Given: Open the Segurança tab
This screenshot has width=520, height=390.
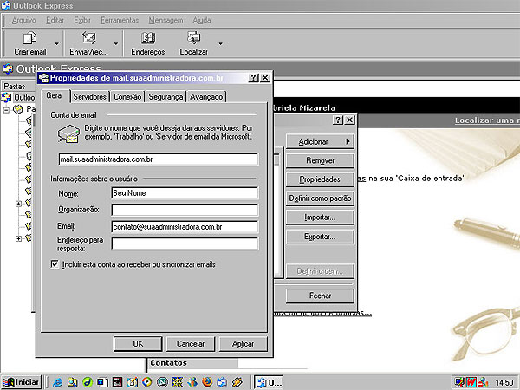Looking at the screenshot, I should pyautogui.click(x=166, y=96).
